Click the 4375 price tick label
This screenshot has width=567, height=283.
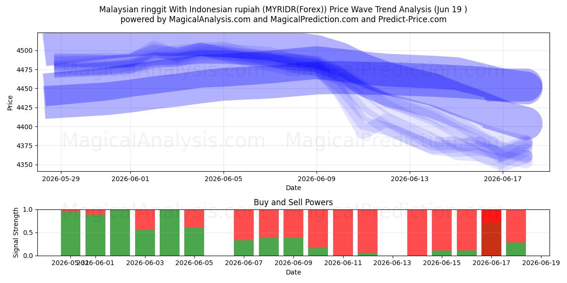point(26,146)
